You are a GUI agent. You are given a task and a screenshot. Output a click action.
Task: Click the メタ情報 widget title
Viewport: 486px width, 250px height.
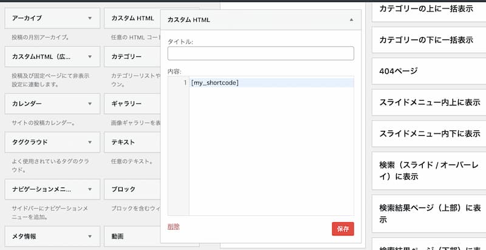24,237
